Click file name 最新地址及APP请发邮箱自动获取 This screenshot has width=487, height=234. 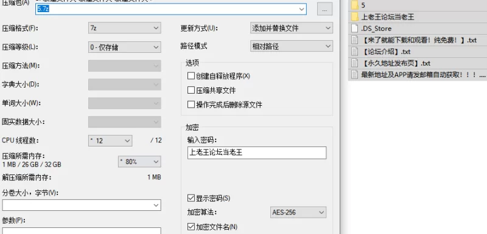(423, 75)
